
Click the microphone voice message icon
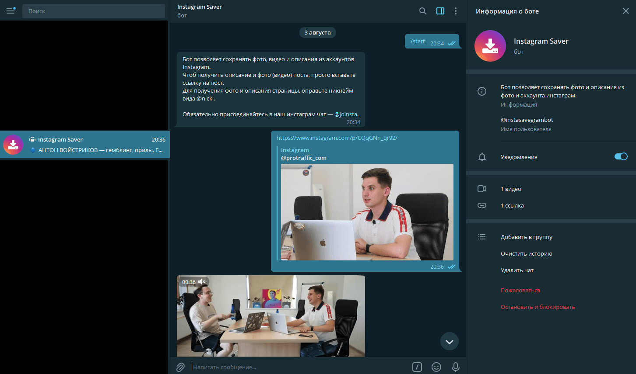pyautogui.click(x=456, y=367)
